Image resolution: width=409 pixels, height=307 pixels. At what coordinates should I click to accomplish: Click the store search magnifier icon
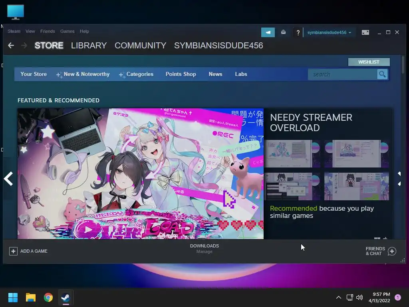pos(382,74)
